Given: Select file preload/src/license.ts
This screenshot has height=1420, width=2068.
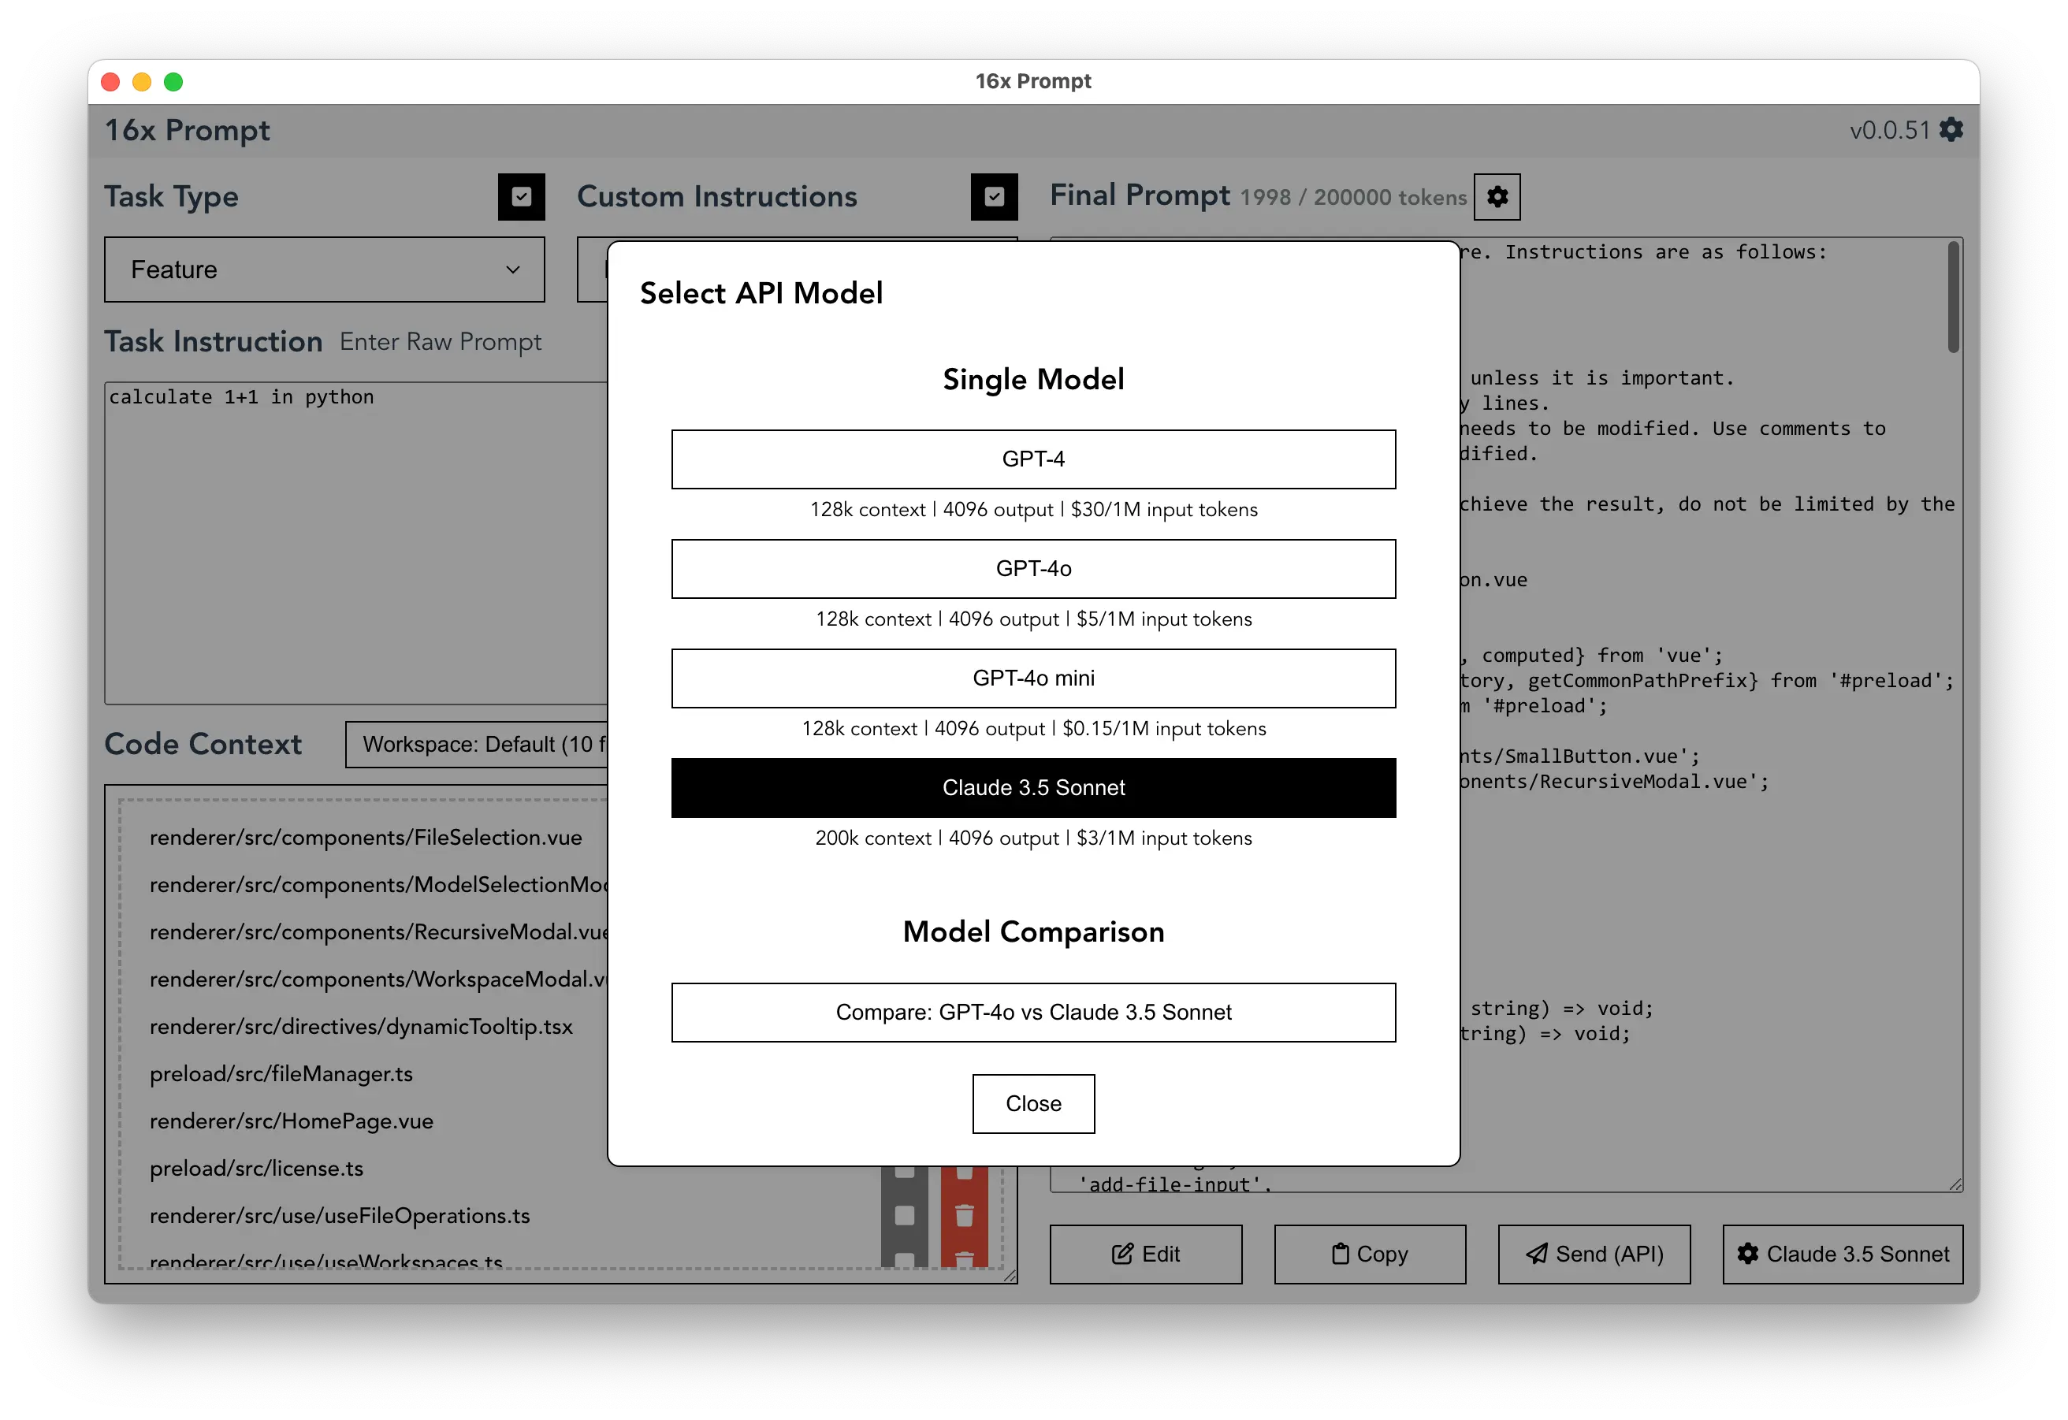Looking at the screenshot, I should (x=256, y=1168).
